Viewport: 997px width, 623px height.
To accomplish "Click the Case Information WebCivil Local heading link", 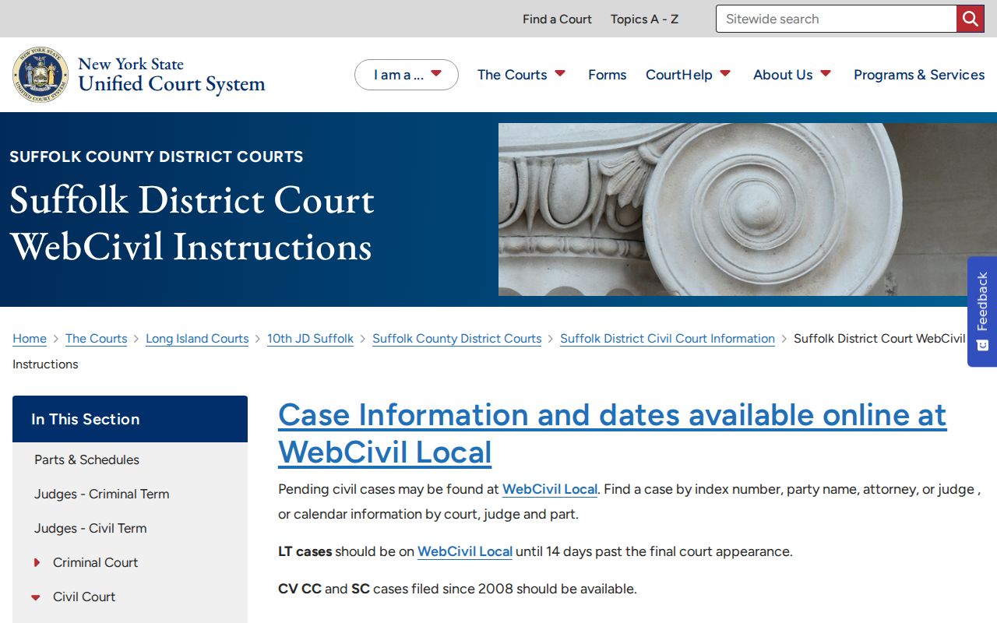I will pyautogui.click(x=612, y=433).
